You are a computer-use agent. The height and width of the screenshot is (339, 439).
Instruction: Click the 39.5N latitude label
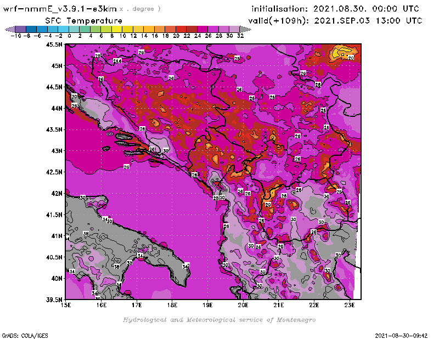click(x=54, y=300)
